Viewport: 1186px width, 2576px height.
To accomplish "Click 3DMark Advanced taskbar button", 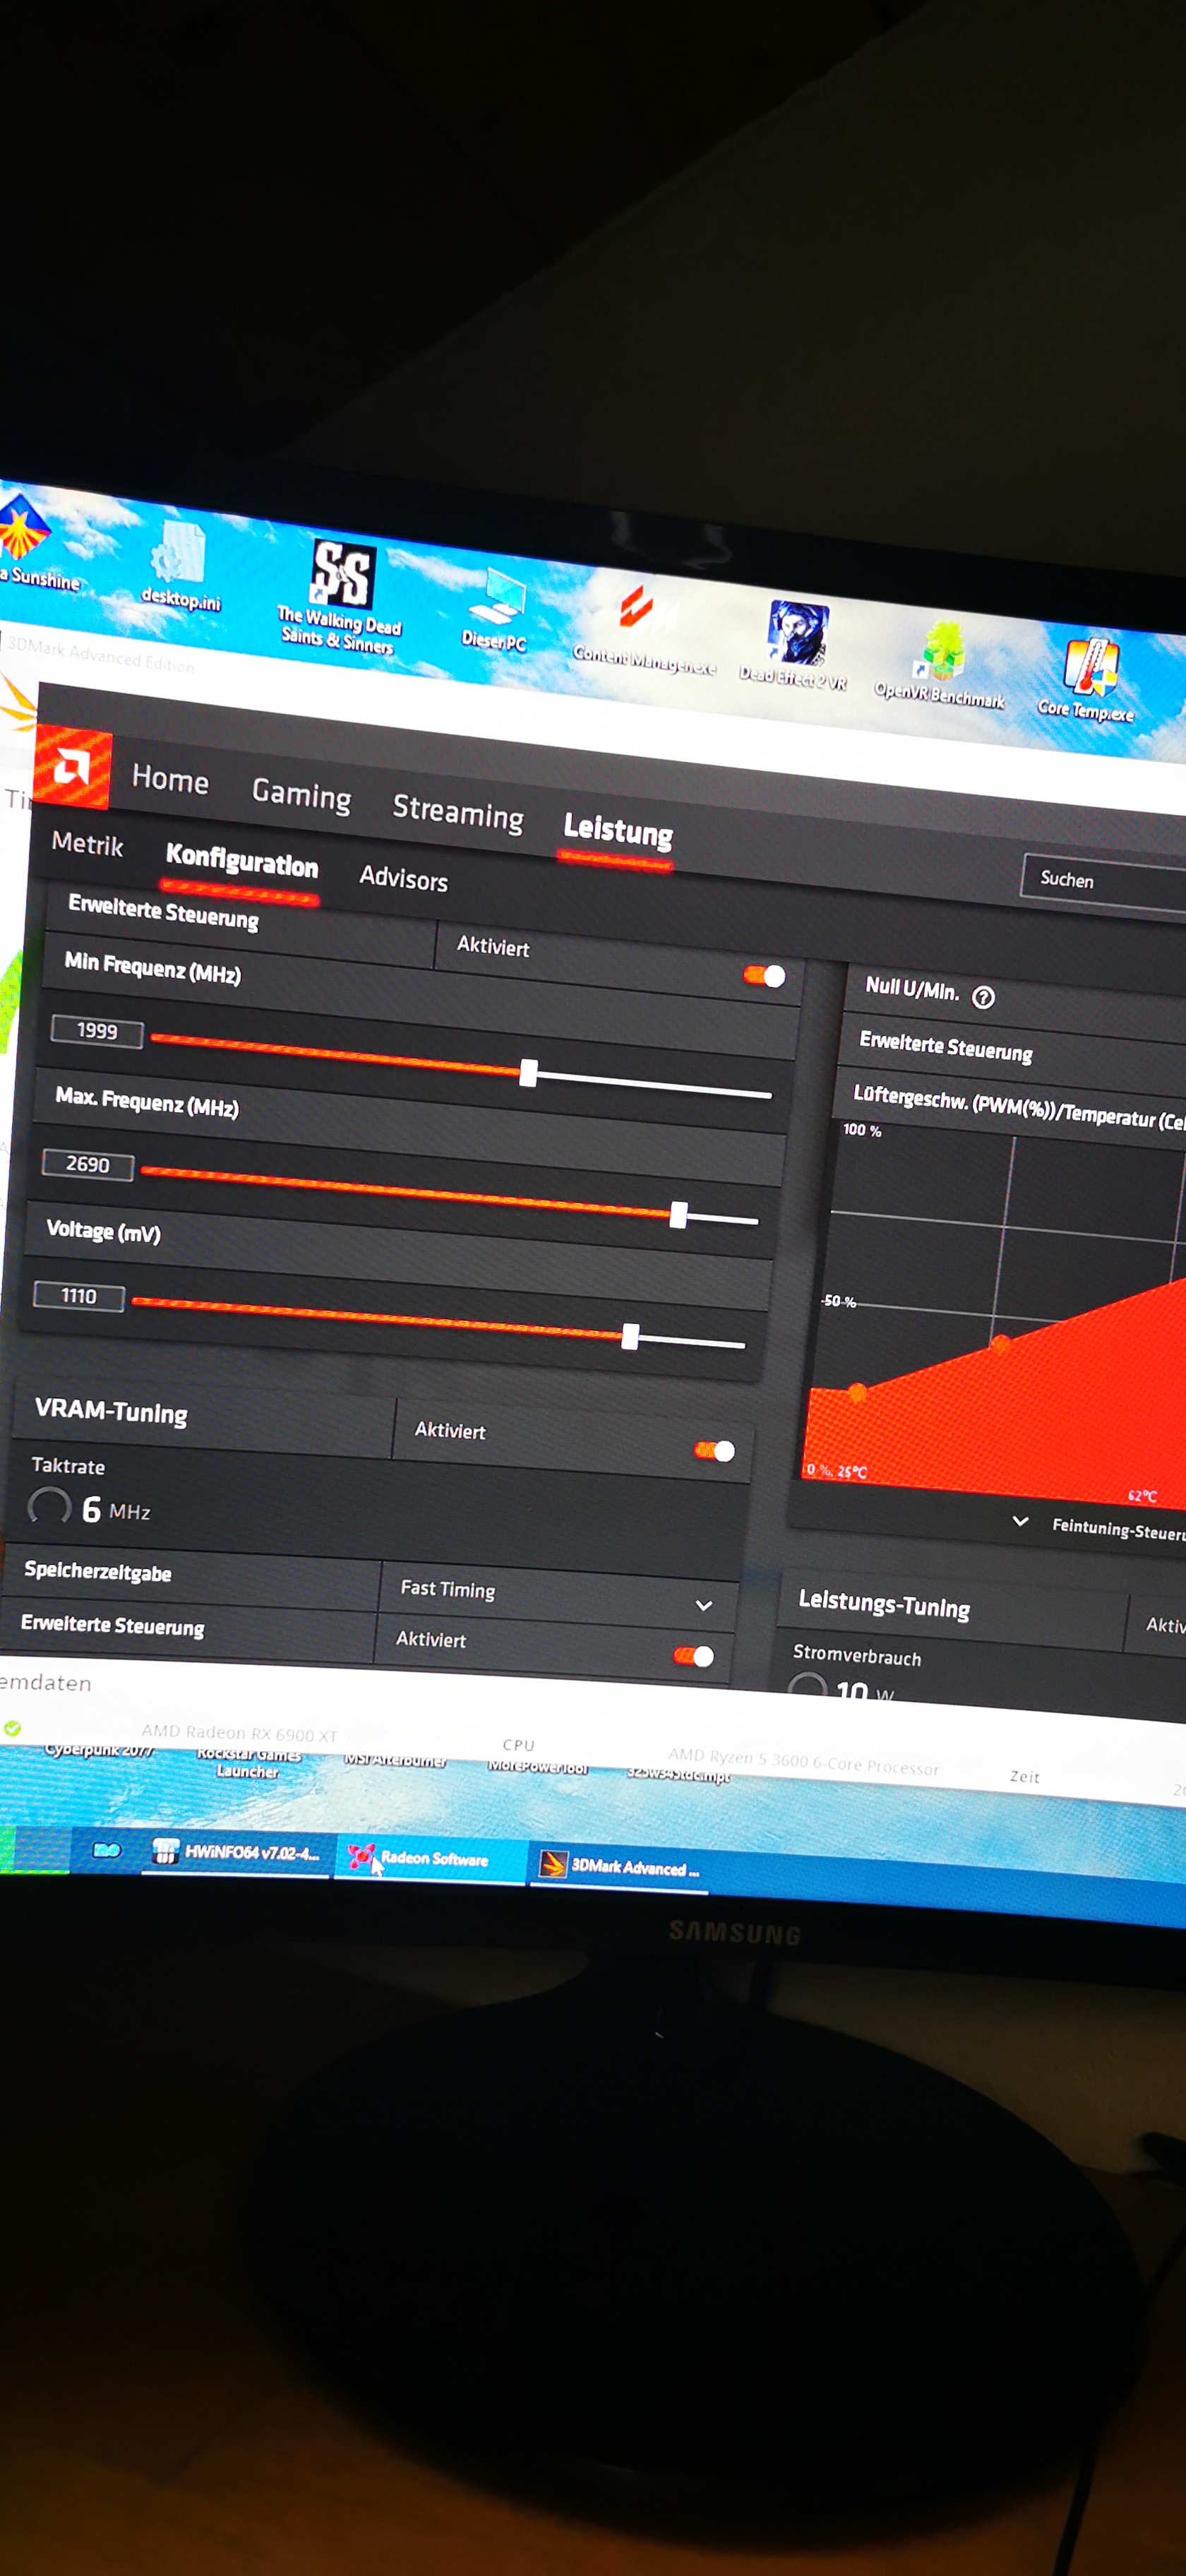I will (x=619, y=1866).
